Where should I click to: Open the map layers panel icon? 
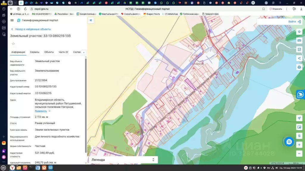[299, 32]
